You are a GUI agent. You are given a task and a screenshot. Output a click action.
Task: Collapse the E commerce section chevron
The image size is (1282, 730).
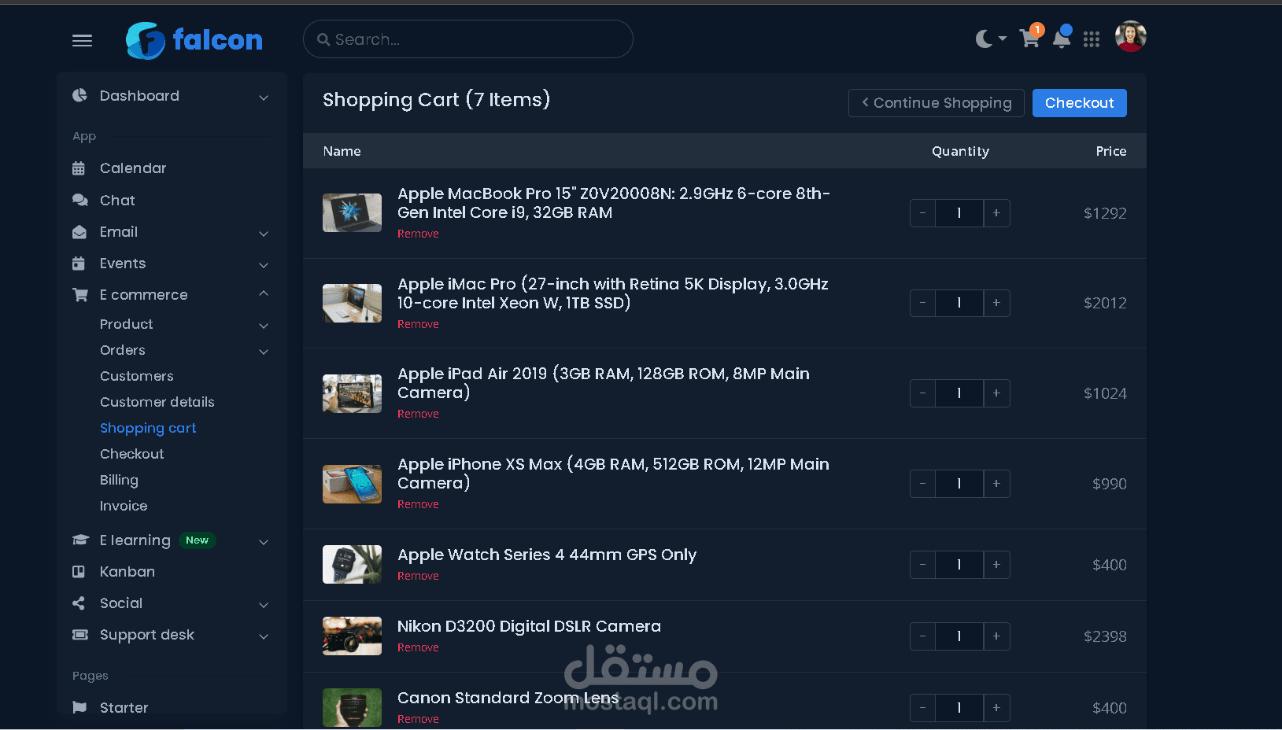coord(264,293)
